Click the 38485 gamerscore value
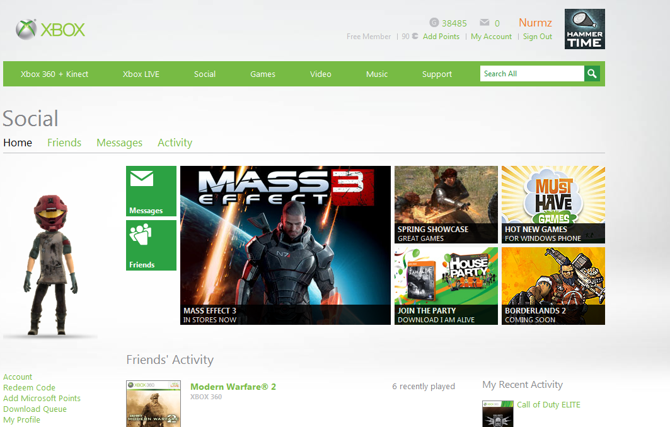 pos(454,23)
